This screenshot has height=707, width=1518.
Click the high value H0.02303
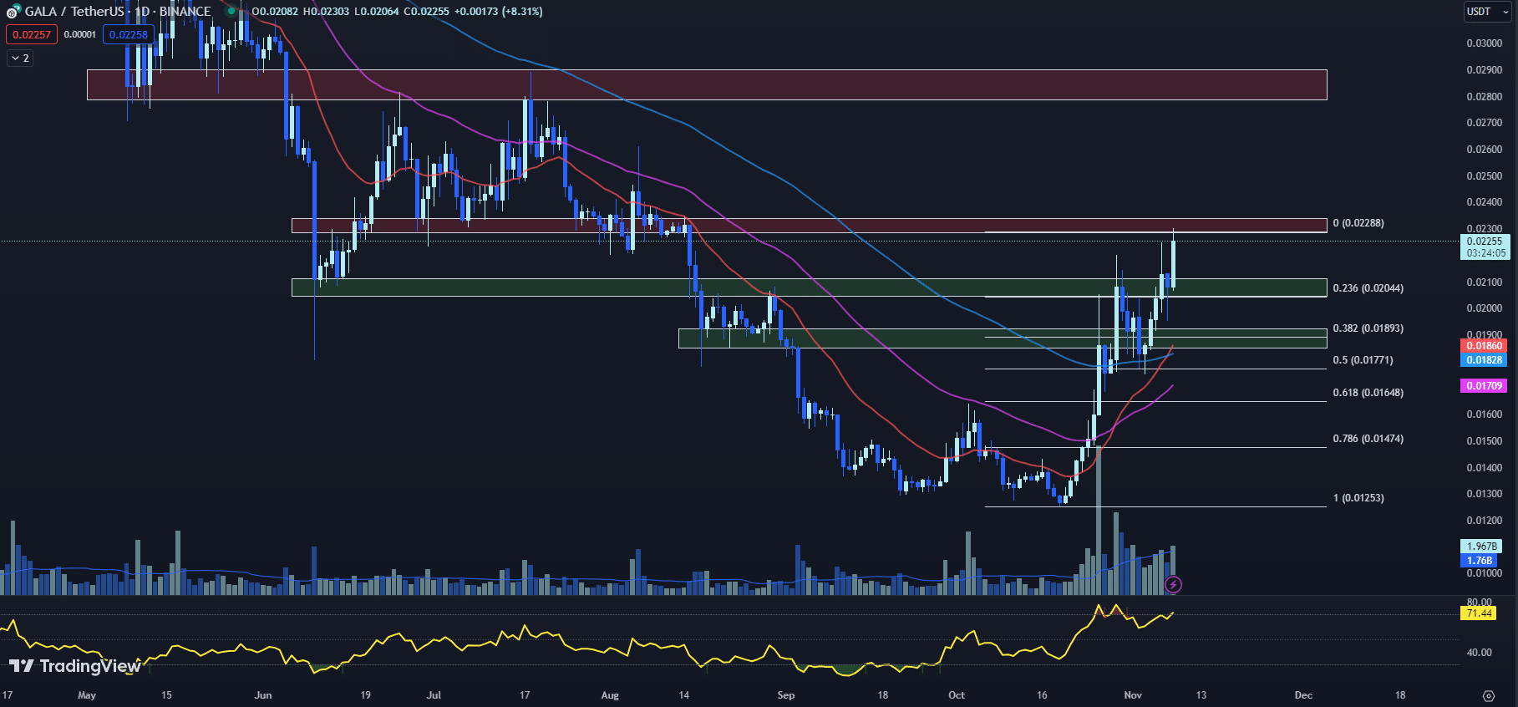(326, 12)
